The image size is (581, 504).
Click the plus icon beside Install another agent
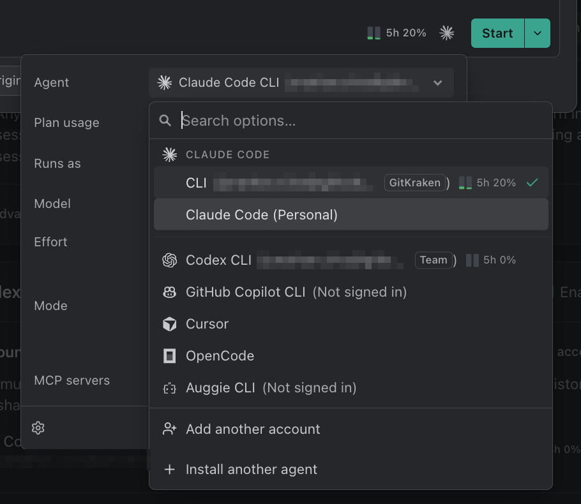click(170, 469)
